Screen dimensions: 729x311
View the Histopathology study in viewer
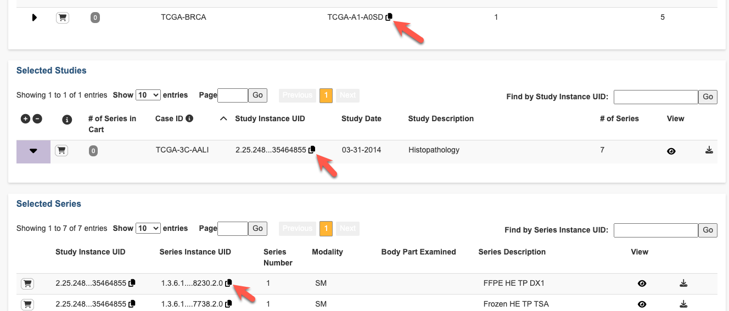click(671, 151)
